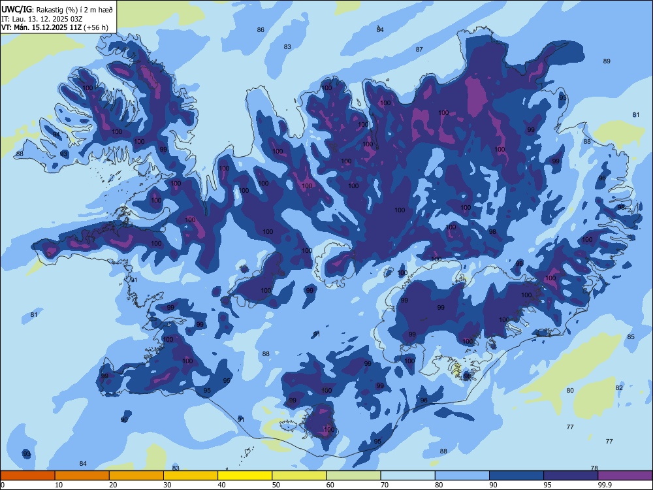Click the map humidity value '86'
The height and width of the screenshot is (490, 653).
(261, 29)
